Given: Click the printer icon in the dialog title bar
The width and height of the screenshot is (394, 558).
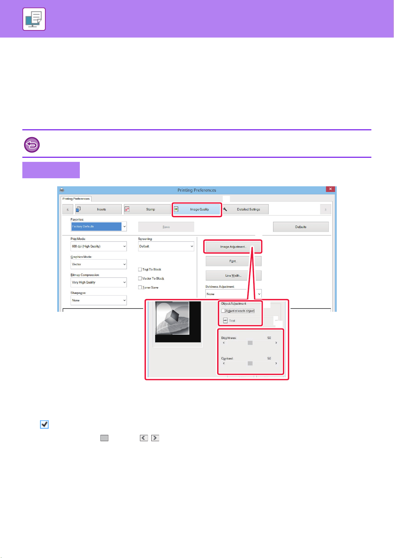Looking at the screenshot, I should pos(62,190).
